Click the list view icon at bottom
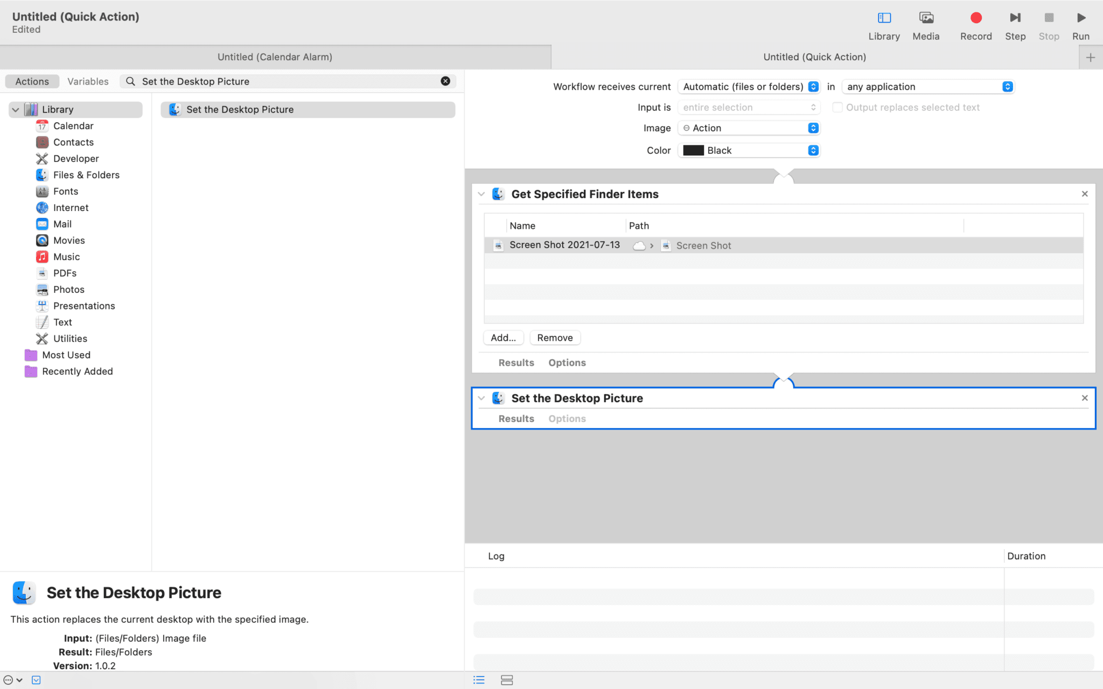The height and width of the screenshot is (689, 1103). [x=479, y=680]
